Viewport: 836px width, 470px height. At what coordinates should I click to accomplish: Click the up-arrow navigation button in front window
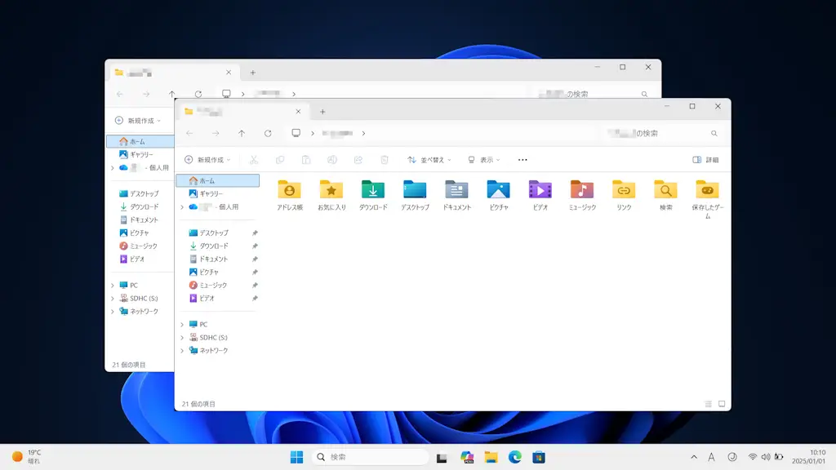[x=242, y=133]
